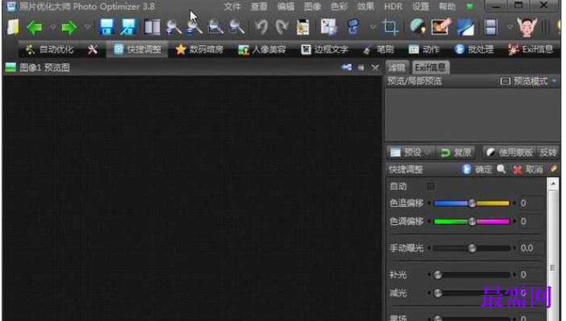
Task: Open the Exif信息 tab in the side panel
Action: click(x=430, y=67)
